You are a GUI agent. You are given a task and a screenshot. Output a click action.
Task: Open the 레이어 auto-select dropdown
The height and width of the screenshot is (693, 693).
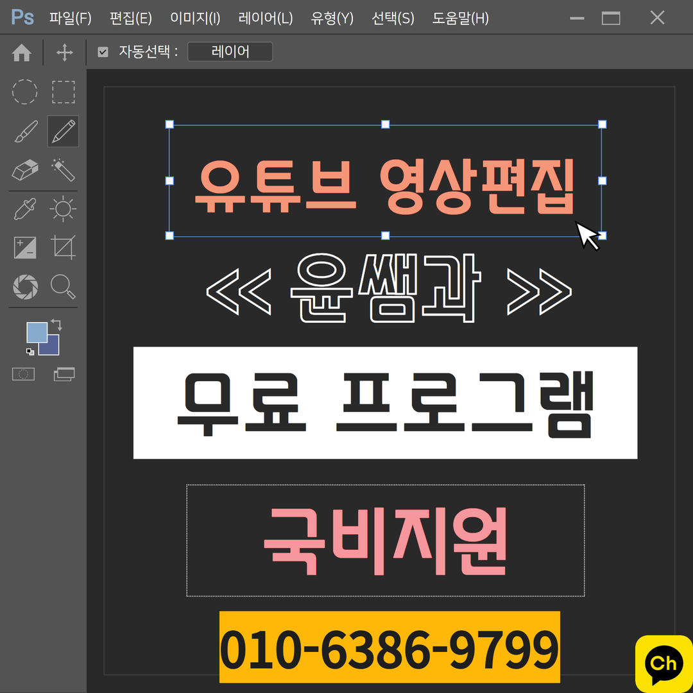230,52
